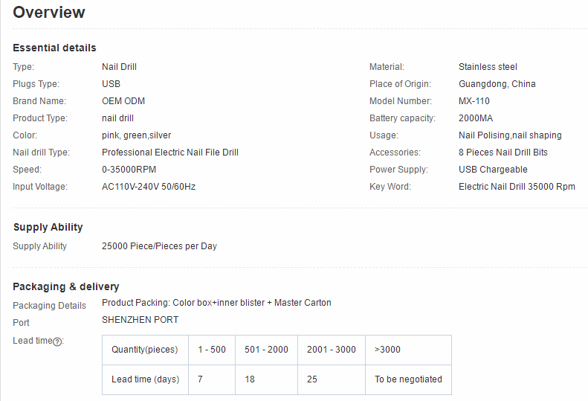This screenshot has width=588, height=401.
Task: Click the Packaging & delivery heading
Action: 66,286
